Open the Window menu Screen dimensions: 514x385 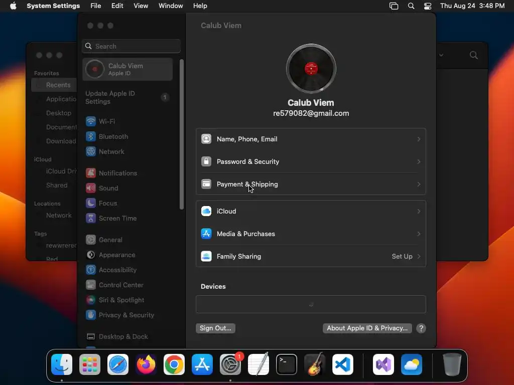[171, 6]
